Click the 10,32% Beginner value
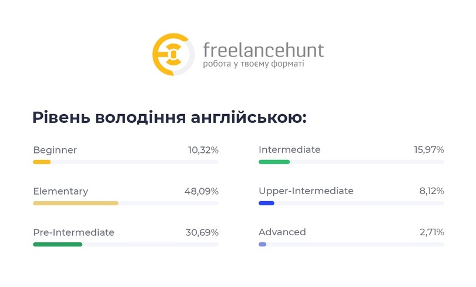The height and width of the screenshot is (287, 476). (203, 150)
